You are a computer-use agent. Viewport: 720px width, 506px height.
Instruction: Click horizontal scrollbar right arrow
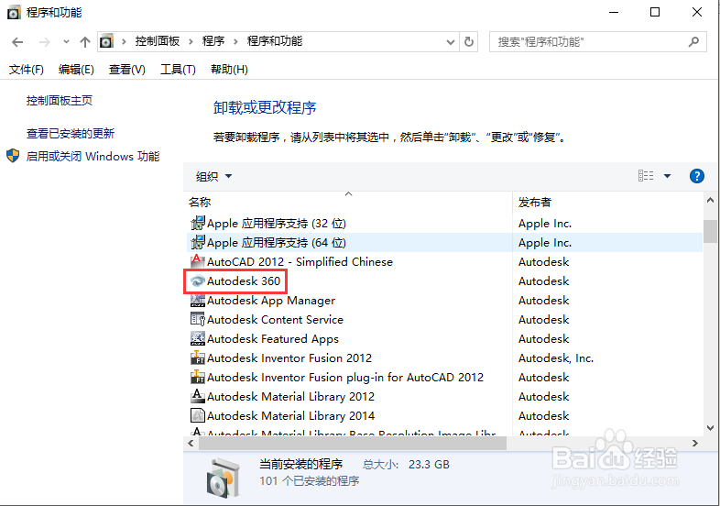pyautogui.click(x=694, y=444)
